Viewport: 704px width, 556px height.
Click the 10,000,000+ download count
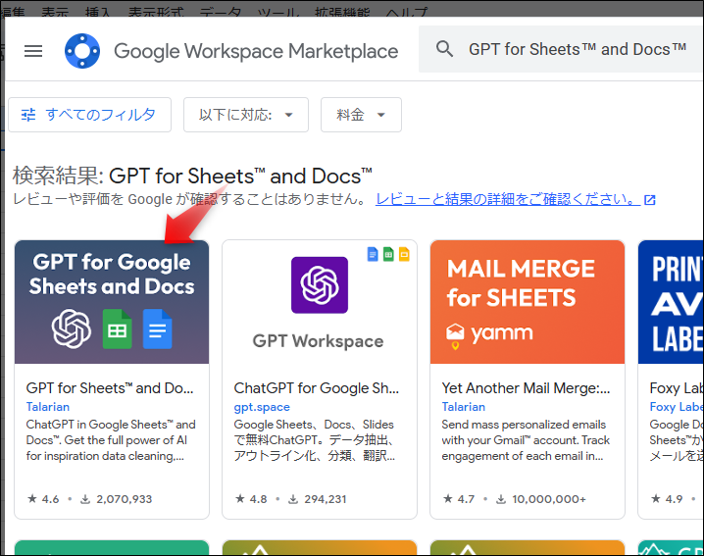tap(541, 499)
